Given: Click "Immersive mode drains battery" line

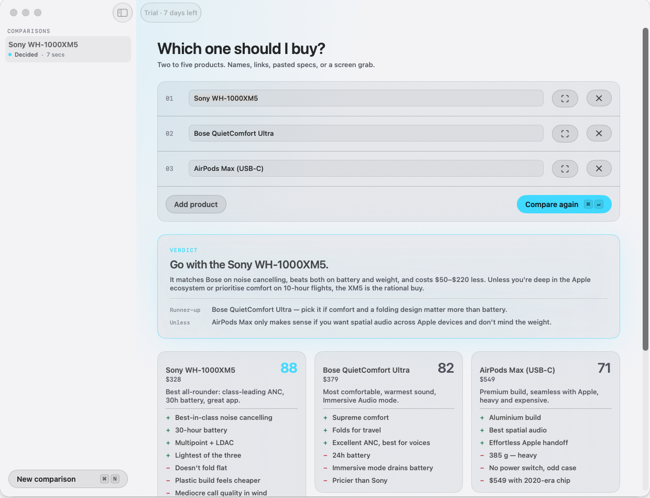Looking at the screenshot, I should coord(383,468).
